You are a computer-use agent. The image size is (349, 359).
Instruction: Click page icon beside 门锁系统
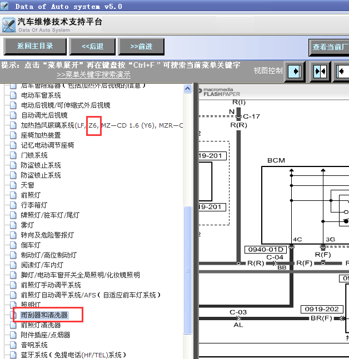point(13,155)
